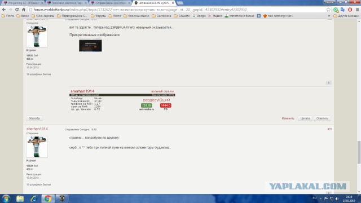Open the avatar in the upper post
The height and width of the screenshot is (203, 361).
[x=37, y=36]
